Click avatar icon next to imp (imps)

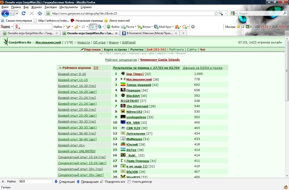[x=123, y=74]
